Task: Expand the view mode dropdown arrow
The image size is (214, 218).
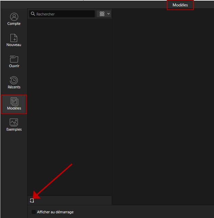Action: coord(109,14)
